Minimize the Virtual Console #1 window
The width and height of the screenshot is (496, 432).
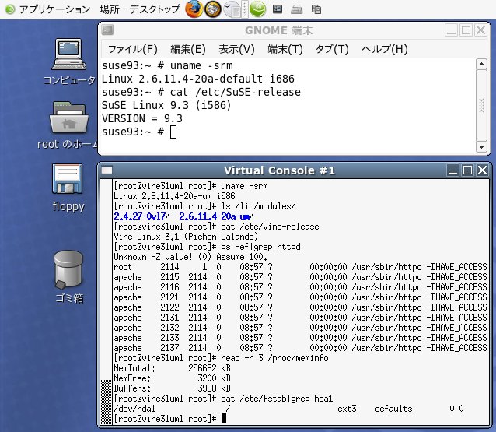point(452,170)
